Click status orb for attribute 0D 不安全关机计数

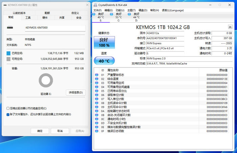pos(97,123)
